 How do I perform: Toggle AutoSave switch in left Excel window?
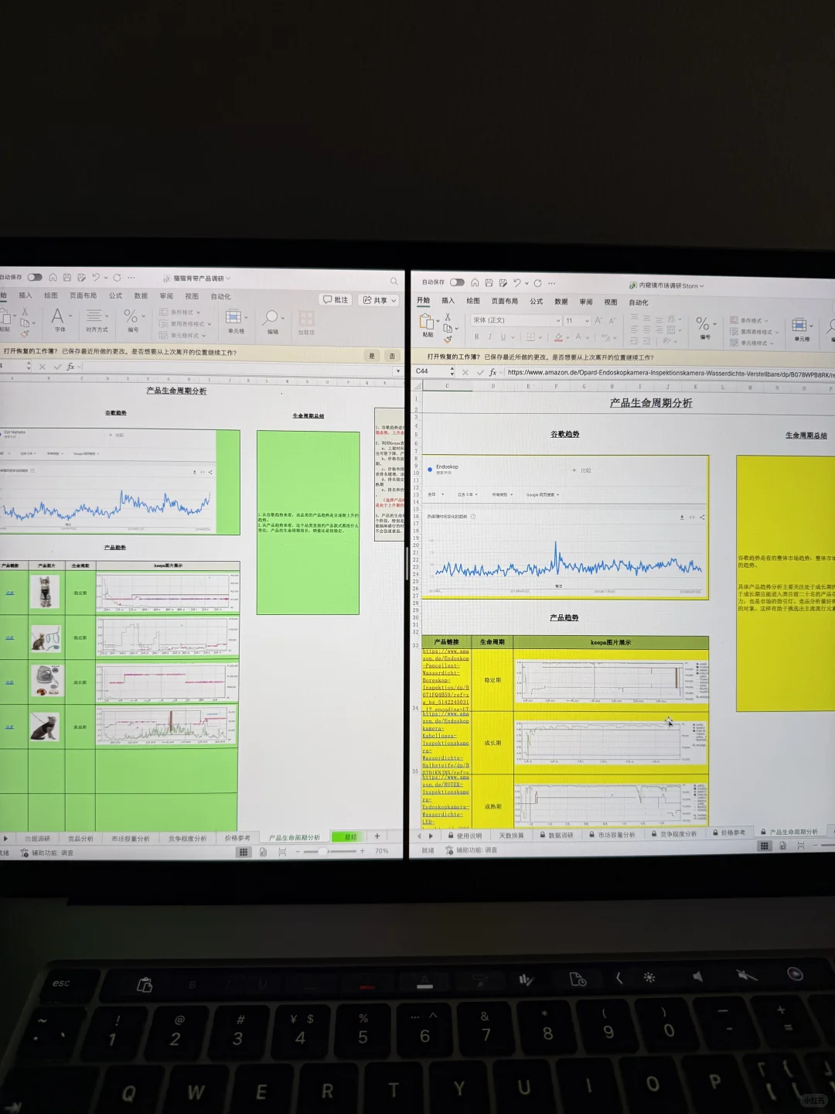(x=35, y=277)
